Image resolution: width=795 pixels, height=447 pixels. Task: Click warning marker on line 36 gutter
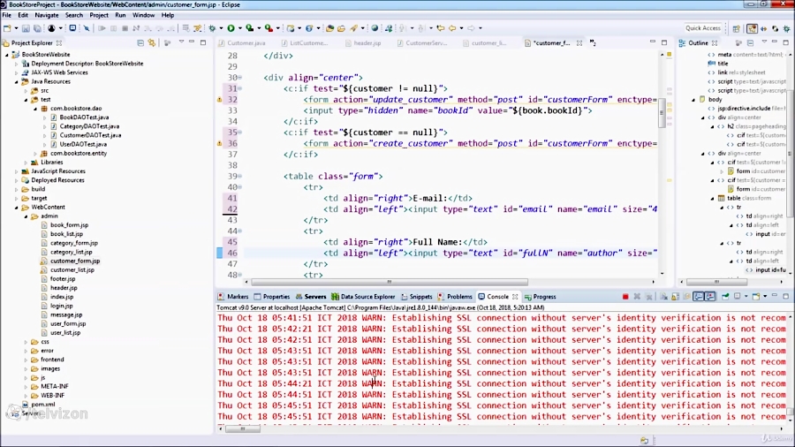[220, 143]
